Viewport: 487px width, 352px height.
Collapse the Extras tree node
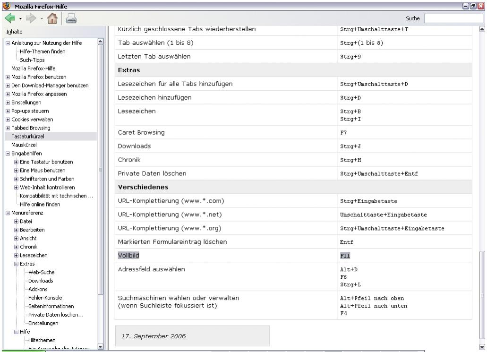16,264
